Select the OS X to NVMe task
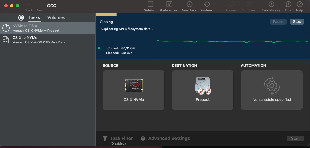 click(48, 40)
